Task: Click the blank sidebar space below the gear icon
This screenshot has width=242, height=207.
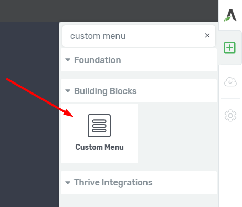Action: (x=230, y=164)
